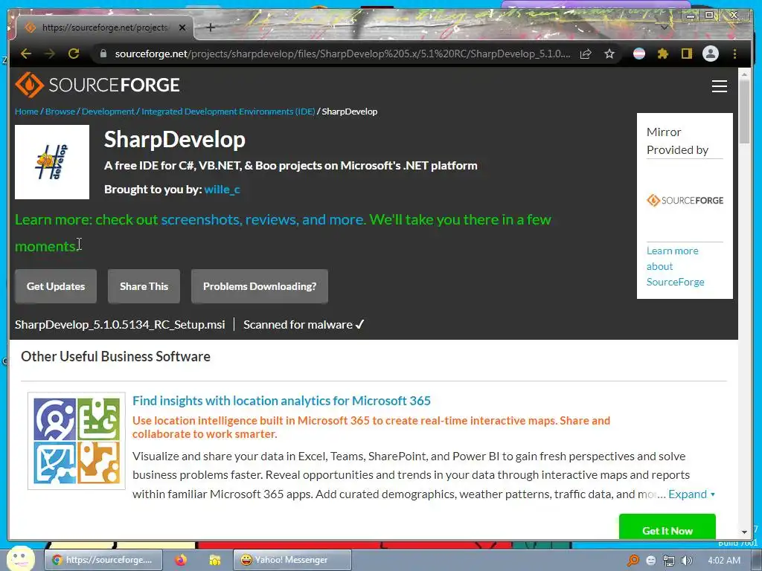Open the file explorer taskbar icon
This screenshot has height=571, width=762.
click(214, 560)
